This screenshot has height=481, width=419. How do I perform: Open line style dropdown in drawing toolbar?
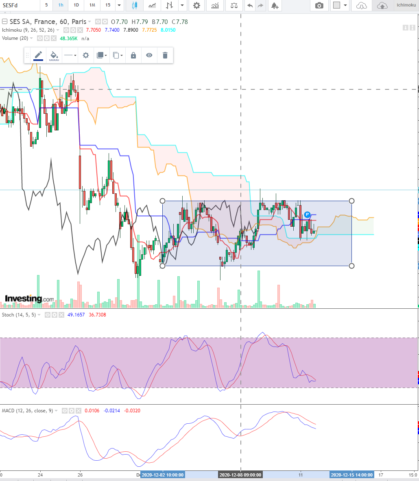point(70,55)
